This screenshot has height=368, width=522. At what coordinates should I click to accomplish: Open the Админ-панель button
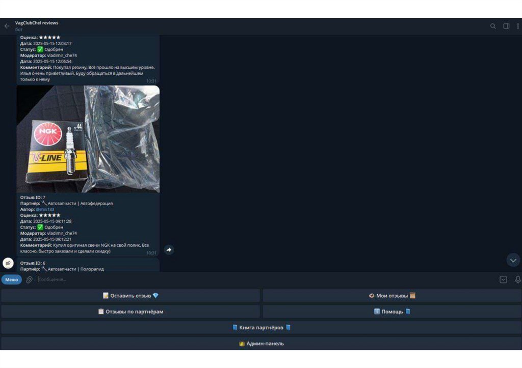tap(262, 344)
